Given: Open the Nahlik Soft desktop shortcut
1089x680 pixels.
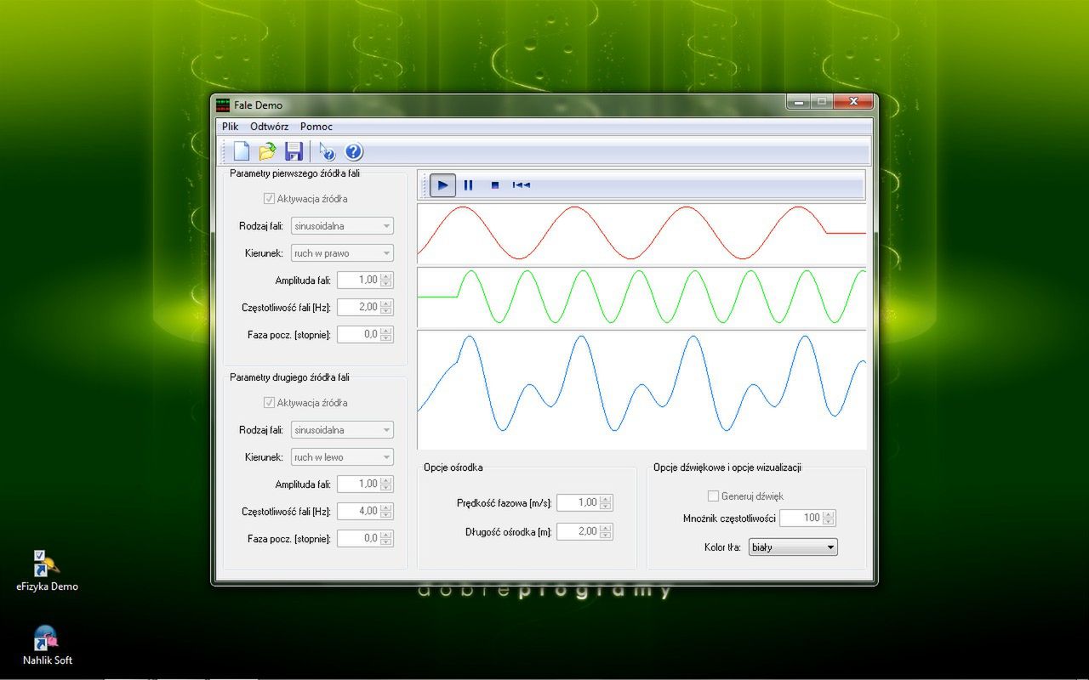Looking at the screenshot, I should (x=47, y=644).
